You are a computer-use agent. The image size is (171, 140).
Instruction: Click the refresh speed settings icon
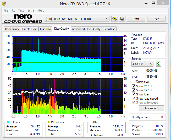click(x=158, y=64)
